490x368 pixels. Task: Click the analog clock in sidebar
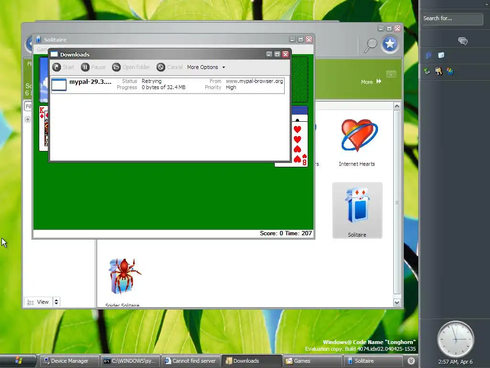tap(456, 339)
